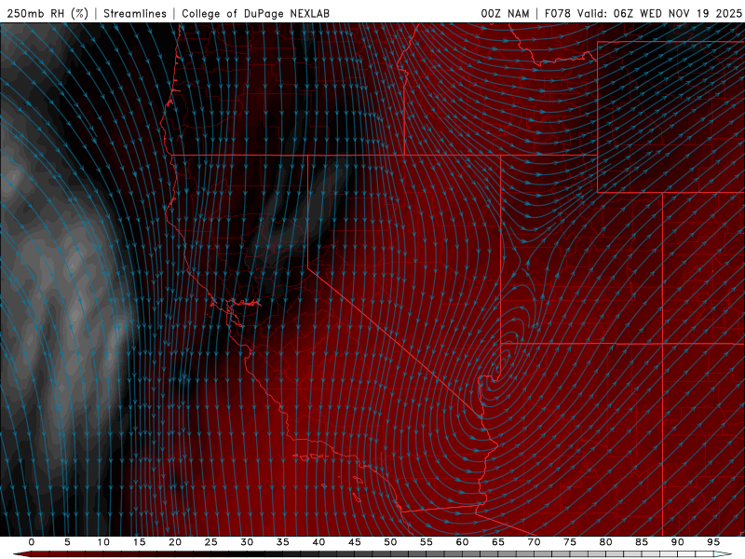Click the colorbar label '40'

tap(318, 542)
